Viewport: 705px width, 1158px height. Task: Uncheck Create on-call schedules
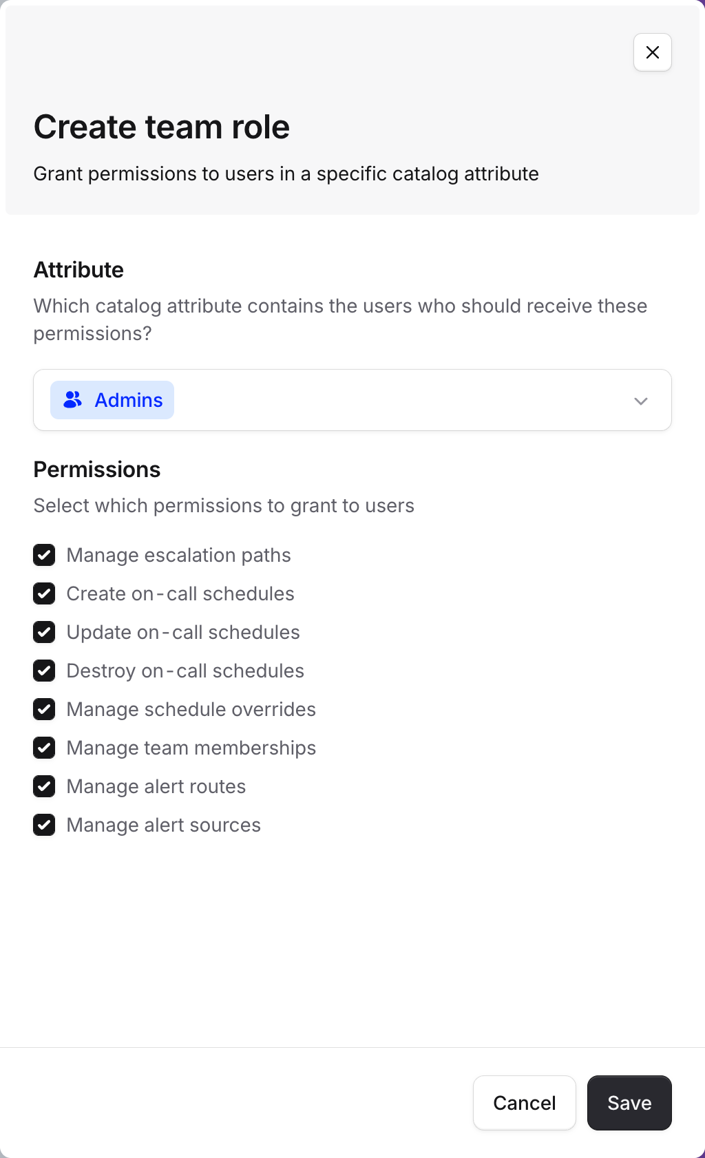coord(44,593)
